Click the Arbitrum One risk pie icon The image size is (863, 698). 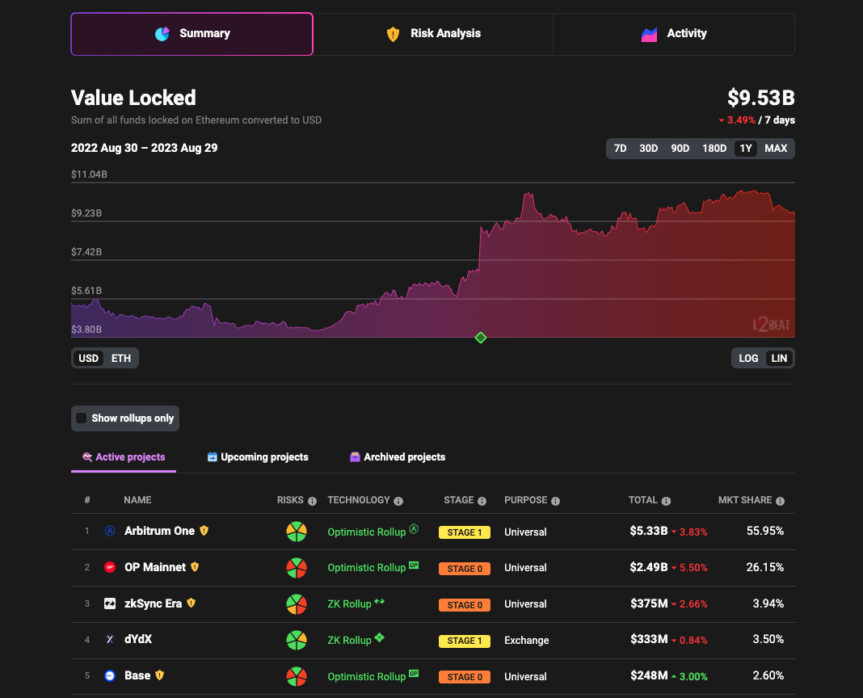(297, 532)
